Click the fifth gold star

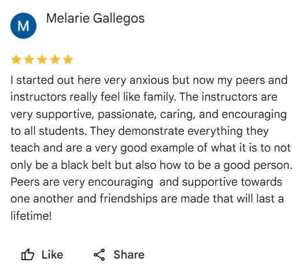coord(68,60)
